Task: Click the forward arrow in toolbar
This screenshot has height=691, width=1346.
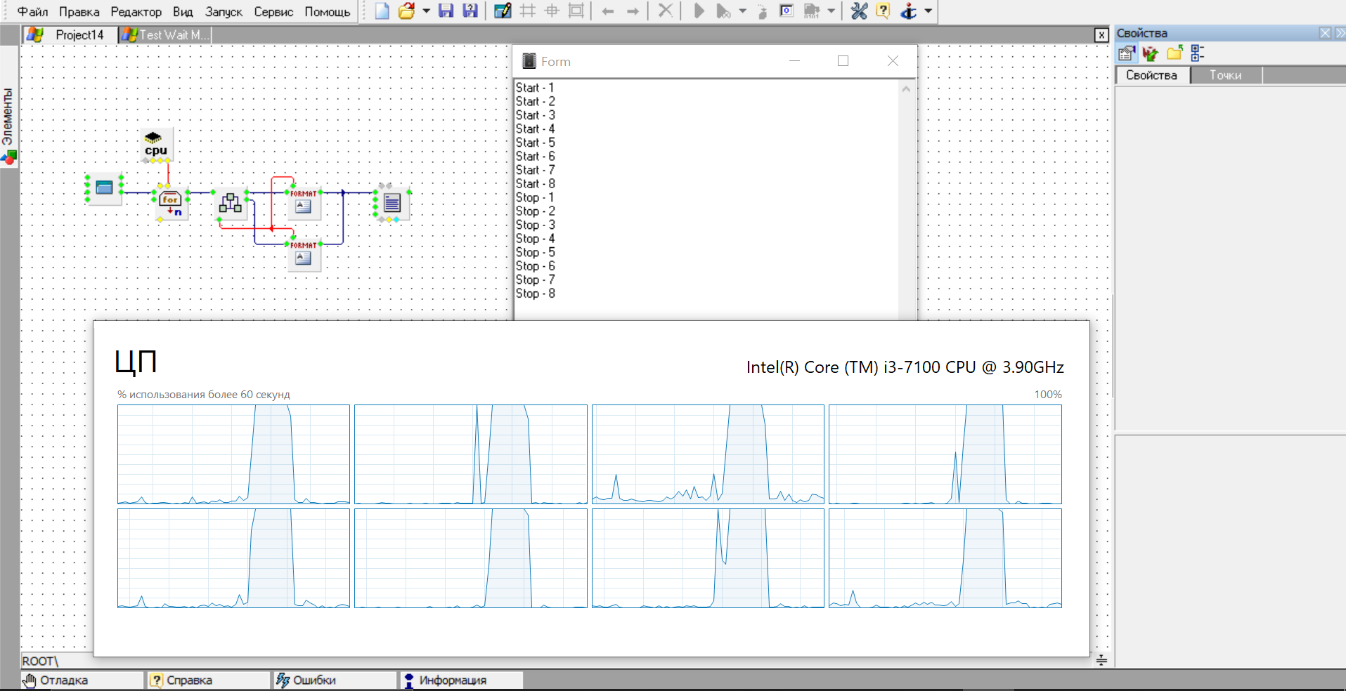Action: click(x=633, y=11)
